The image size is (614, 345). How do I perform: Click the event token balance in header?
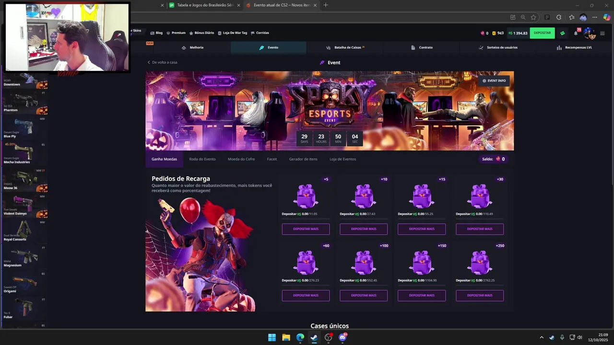pyautogui.click(x=484, y=33)
